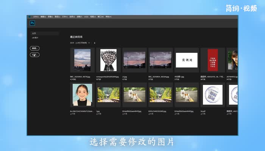Screen dimensions: 265x151
Task: Open the 23.jpg sunset landscape thumbnail
Action: (x=134, y=60)
